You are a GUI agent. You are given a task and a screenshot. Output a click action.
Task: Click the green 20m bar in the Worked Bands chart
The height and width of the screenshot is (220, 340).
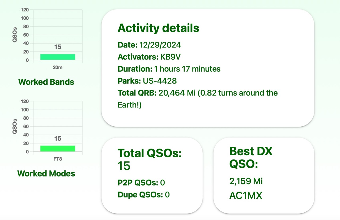tap(58, 57)
